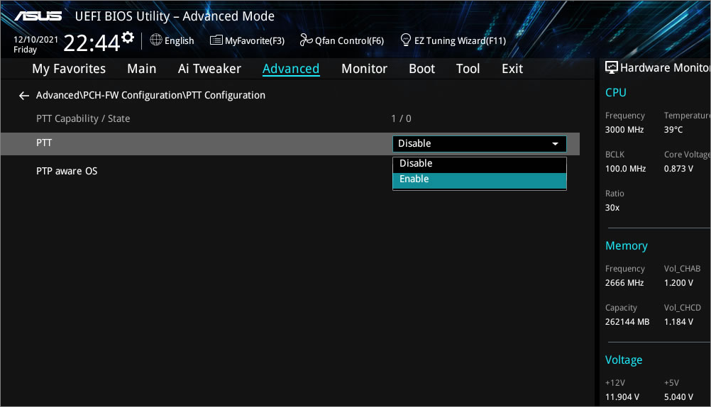Switch to the Main tab
Image resolution: width=711 pixels, height=407 pixels.
pyautogui.click(x=141, y=69)
